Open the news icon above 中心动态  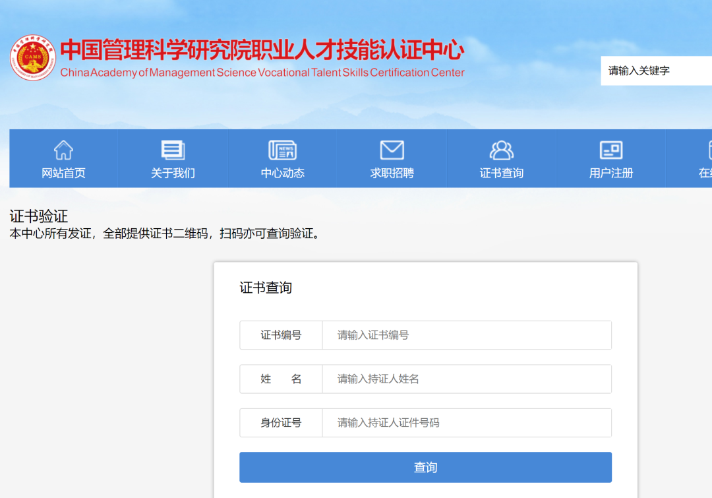282,150
